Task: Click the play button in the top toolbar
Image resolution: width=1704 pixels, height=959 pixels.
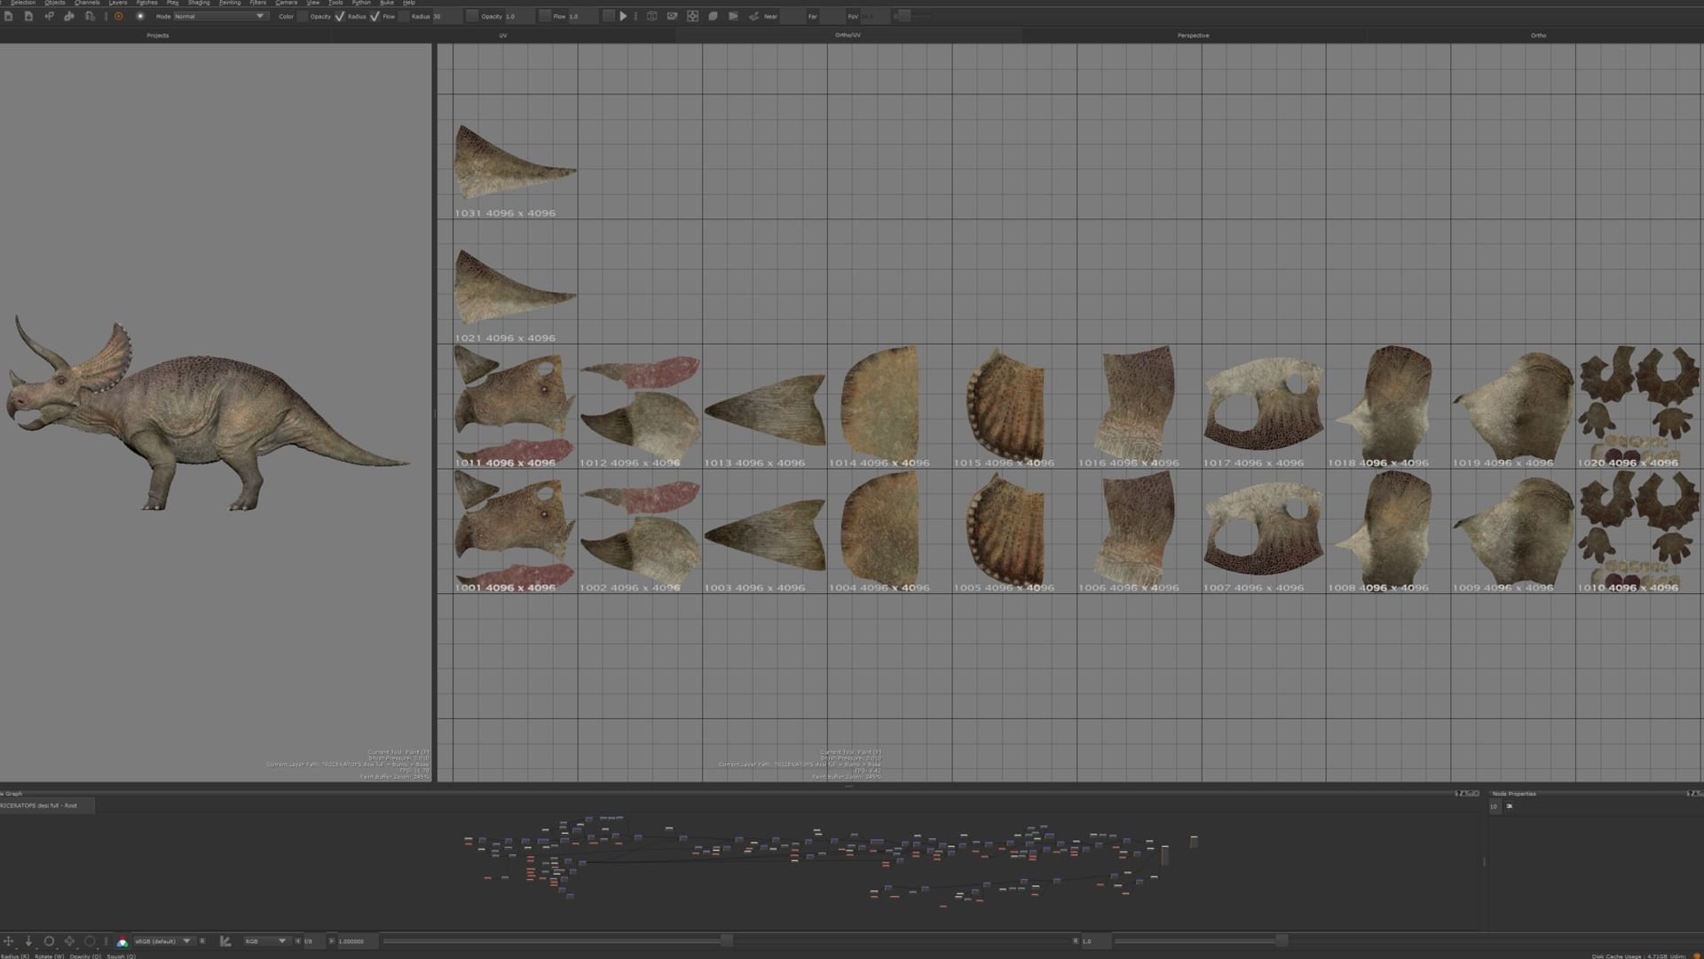Action: coord(623,16)
